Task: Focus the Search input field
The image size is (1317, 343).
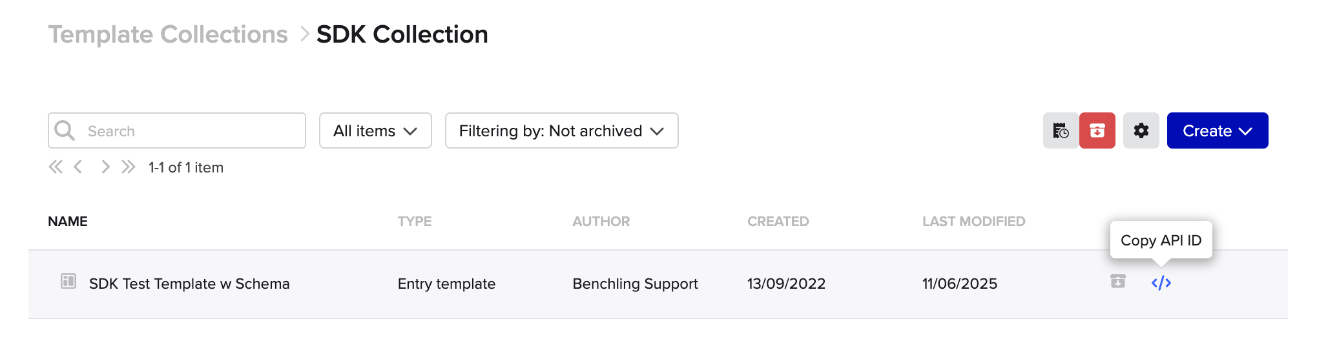Action: point(177,130)
